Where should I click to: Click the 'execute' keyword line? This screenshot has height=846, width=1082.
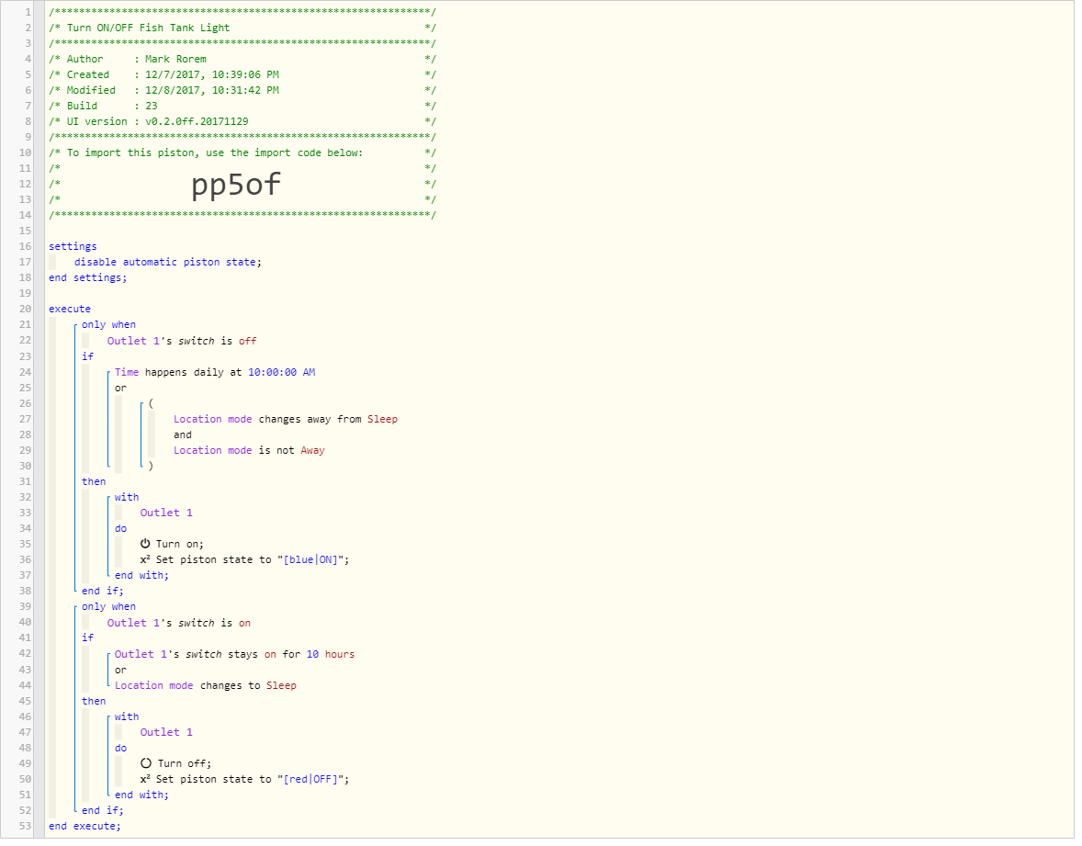point(70,310)
